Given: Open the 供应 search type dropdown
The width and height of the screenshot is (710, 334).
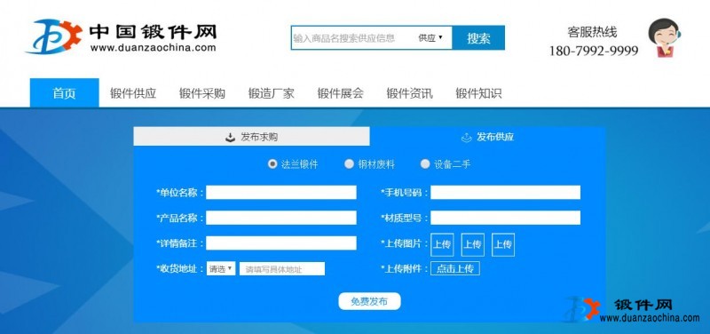Looking at the screenshot, I should coord(430,37).
